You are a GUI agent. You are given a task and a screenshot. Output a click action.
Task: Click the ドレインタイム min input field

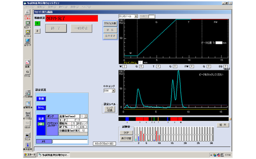pyautogui.click(x=140, y=63)
